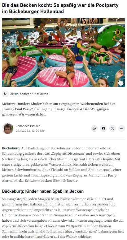Click the first body paragraph about Zephyrus Discoteam
Screen dimensions: 127x240
click(62, 165)
